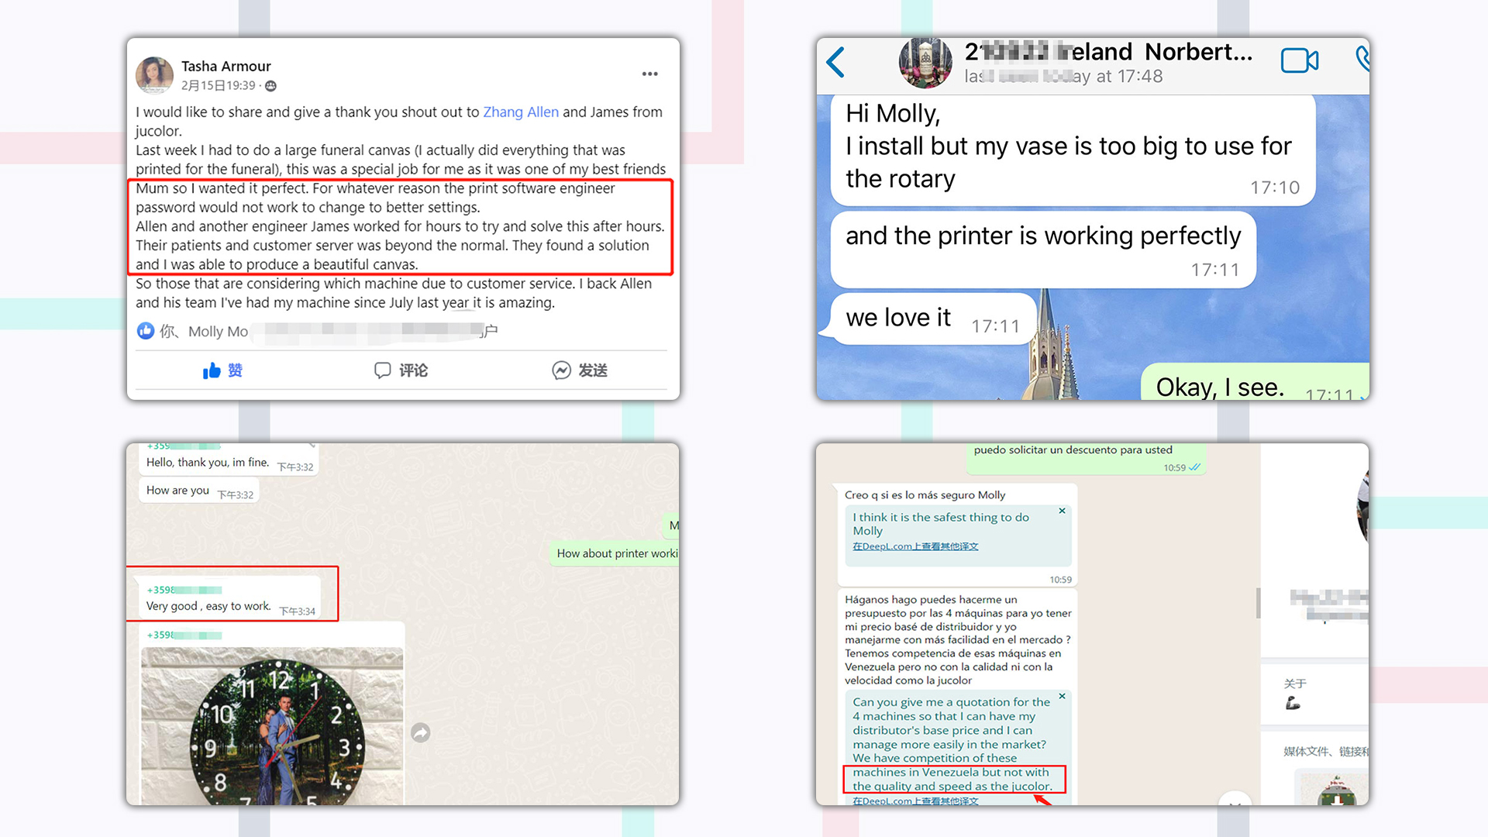This screenshot has height=837, width=1488.
Task: Click the 媒体文件、链接 media section label
Action: [x=1325, y=751]
